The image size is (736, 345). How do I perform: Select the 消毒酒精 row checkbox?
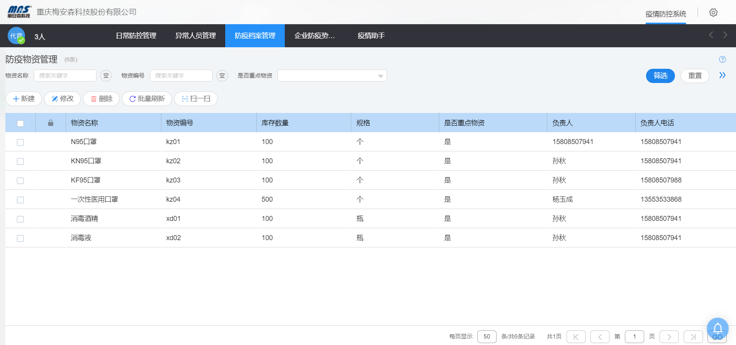[x=20, y=219]
